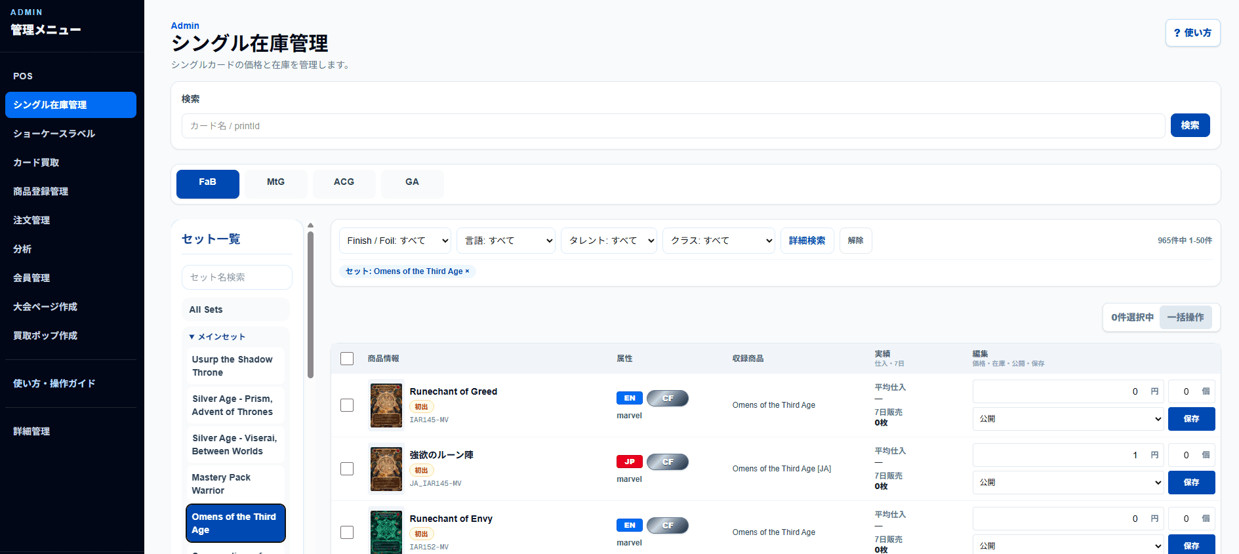The width and height of the screenshot is (1239, 554).
Task: Remove the Omens of the Third Age filter chip
Action: 467,271
